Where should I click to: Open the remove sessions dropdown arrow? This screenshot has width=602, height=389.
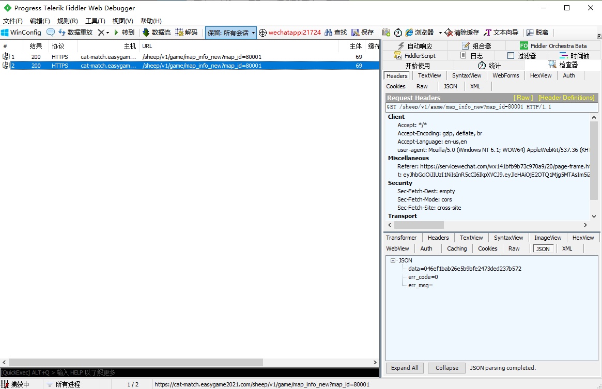(x=107, y=33)
